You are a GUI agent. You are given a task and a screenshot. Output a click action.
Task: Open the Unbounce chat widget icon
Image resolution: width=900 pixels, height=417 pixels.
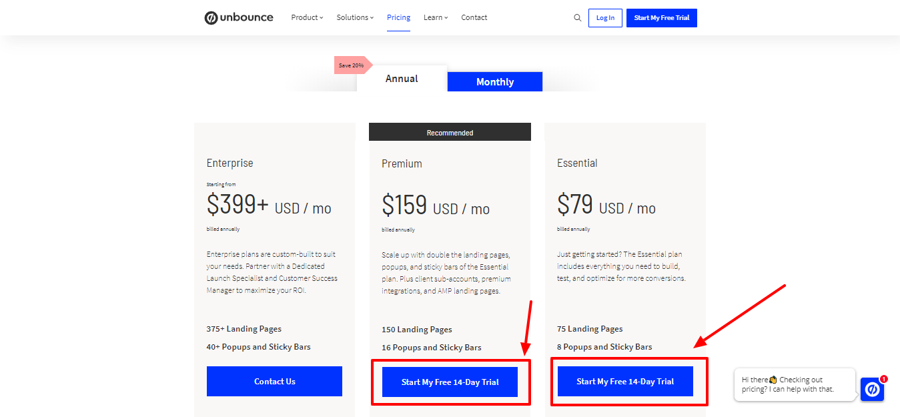pyautogui.click(x=872, y=390)
